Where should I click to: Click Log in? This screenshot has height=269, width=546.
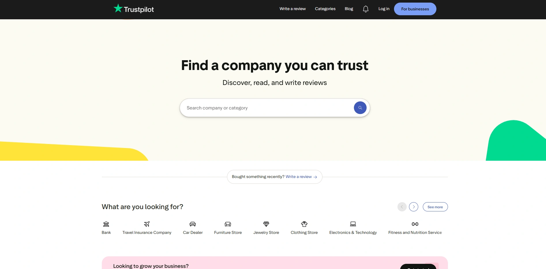point(384,9)
